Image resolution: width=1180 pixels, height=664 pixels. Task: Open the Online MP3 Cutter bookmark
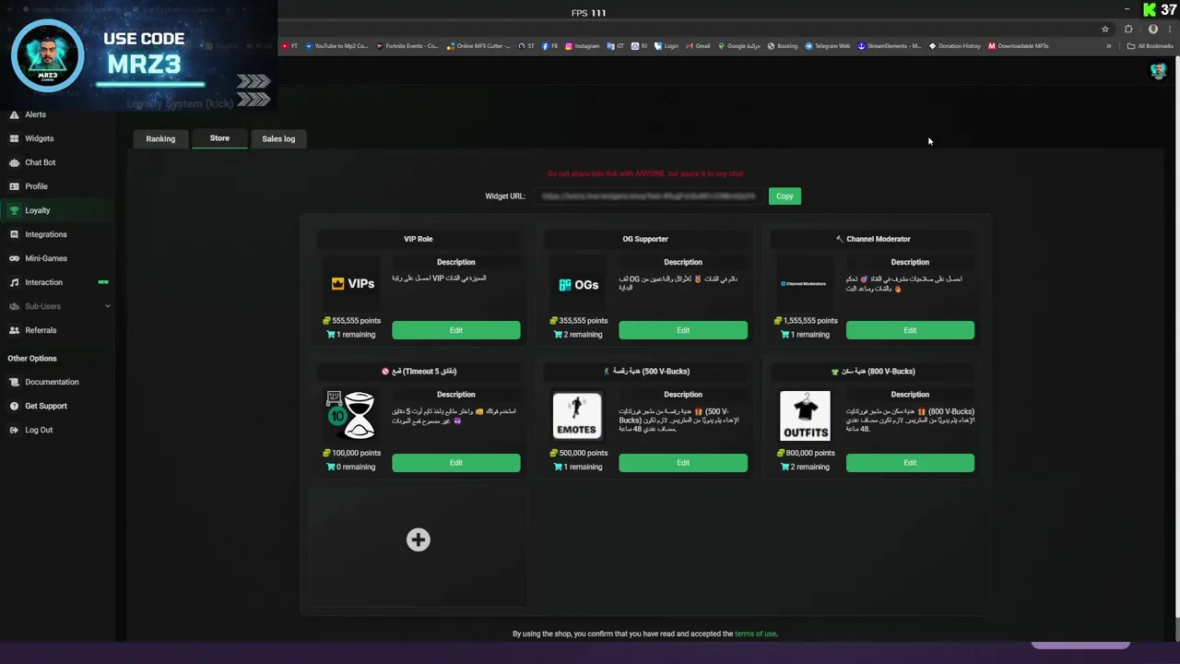478,45
